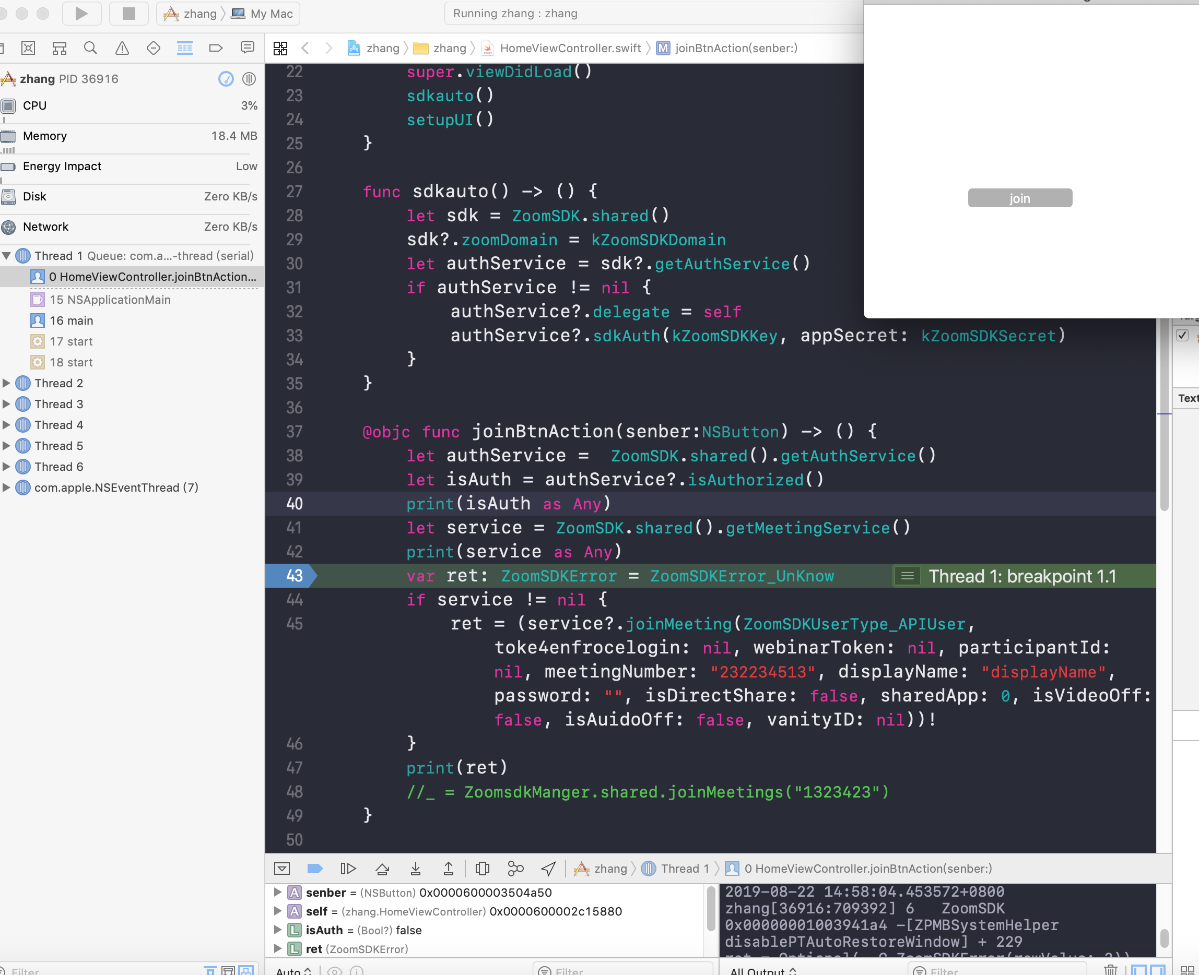The image size is (1199, 975).
Task: Collapse Thread 1 disclosure triangle
Action: [7, 256]
